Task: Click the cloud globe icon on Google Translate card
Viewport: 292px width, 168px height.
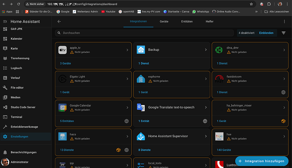Action: pos(205,121)
